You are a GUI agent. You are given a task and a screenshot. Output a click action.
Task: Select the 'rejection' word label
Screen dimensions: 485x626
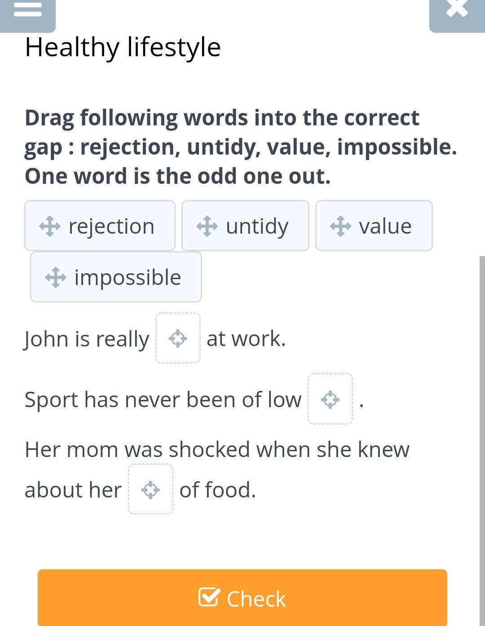(111, 226)
